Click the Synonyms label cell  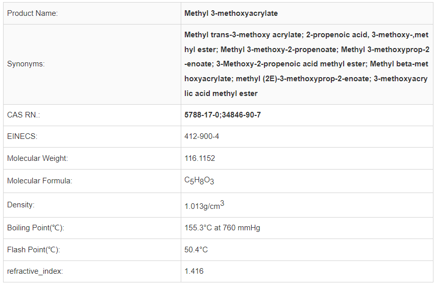(x=26, y=64)
